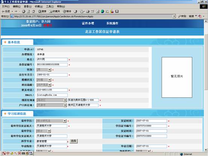
Task: Open the Search (搜索) toolbar button
Action: tap(42, 11)
